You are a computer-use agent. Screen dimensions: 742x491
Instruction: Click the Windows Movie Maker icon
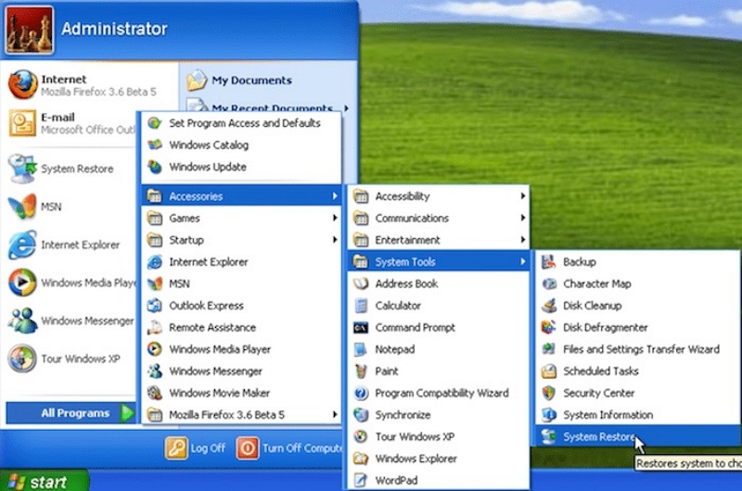(x=155, y=393)
